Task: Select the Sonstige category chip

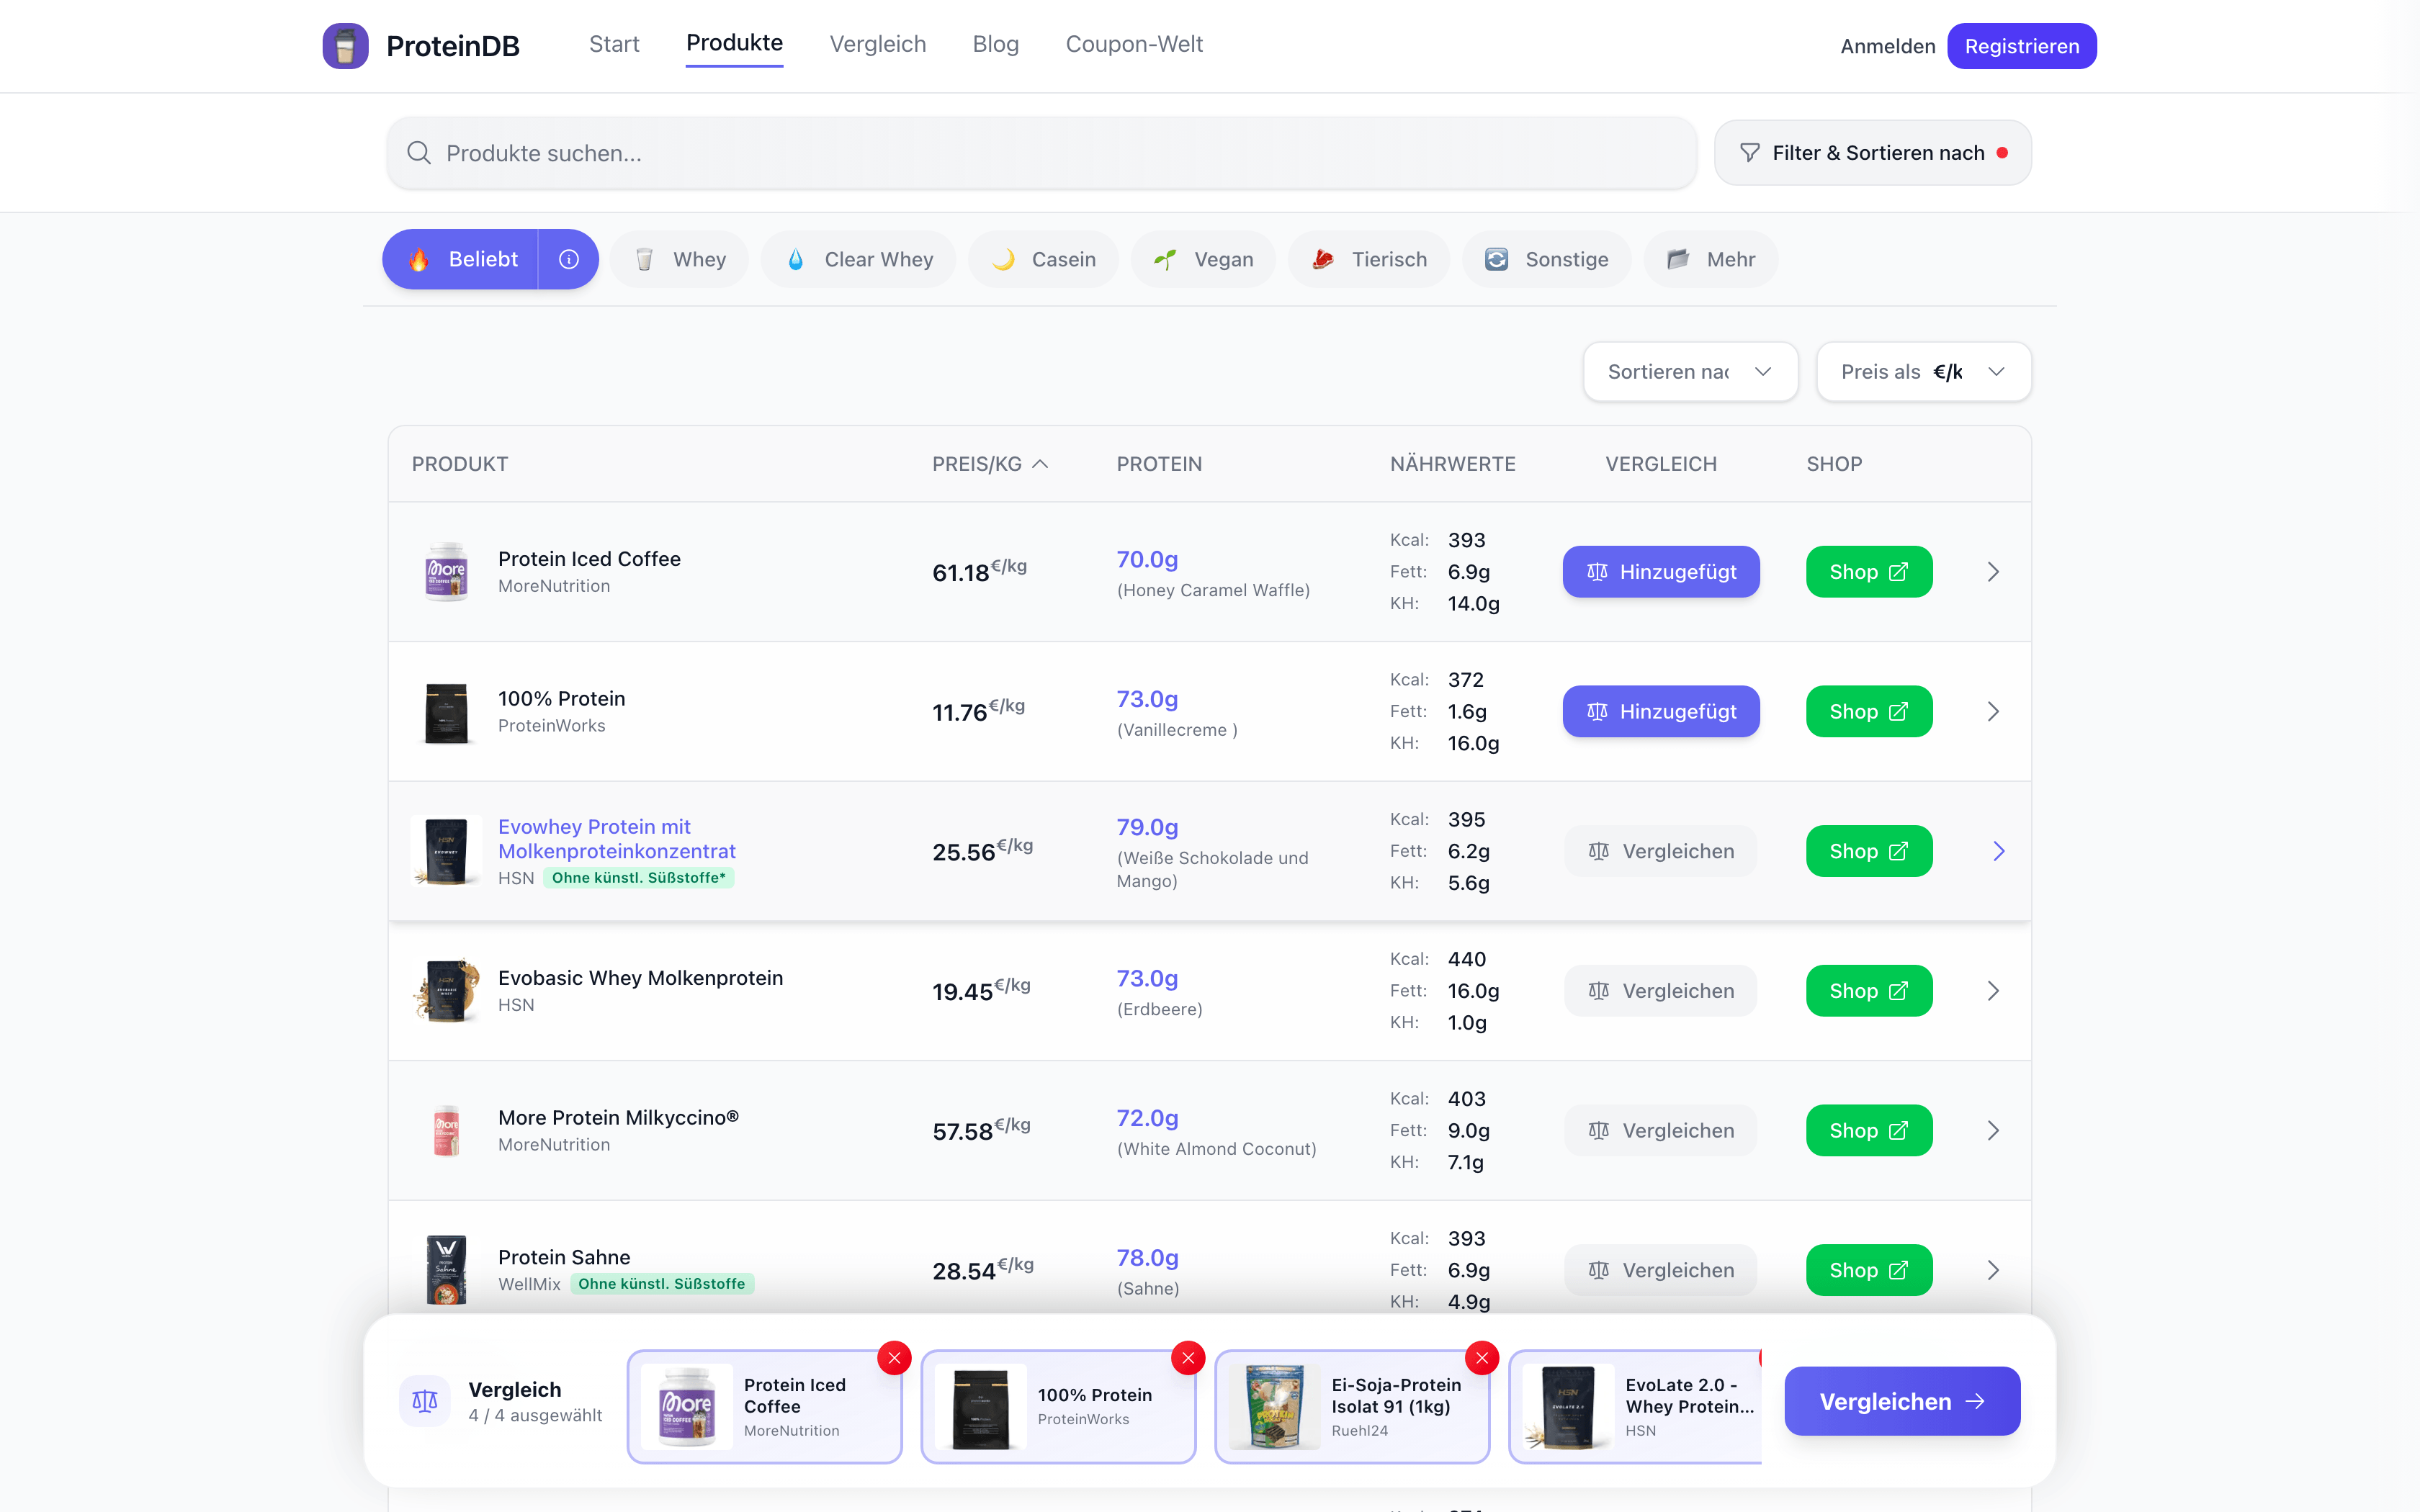Action: click(x=1546, y=259)
